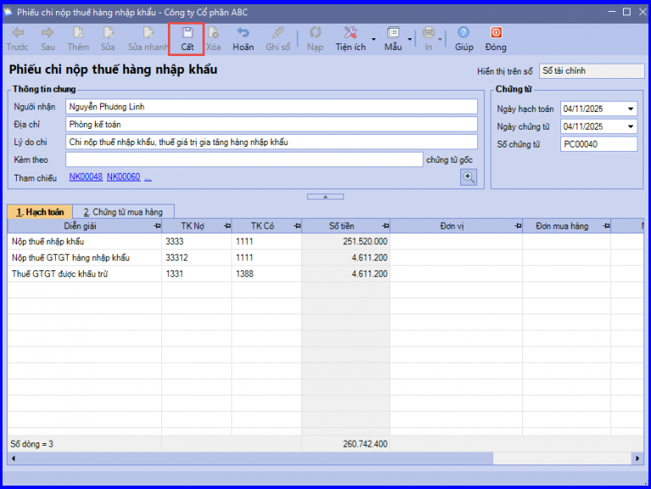Image resolution: width=651 pixels, height=489 pixels.
Task: Delete voucher with Xóa
Action: (214, 39)
